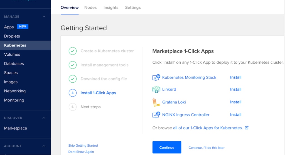Open Grafana Loki app name link

(x=174, y=102)
